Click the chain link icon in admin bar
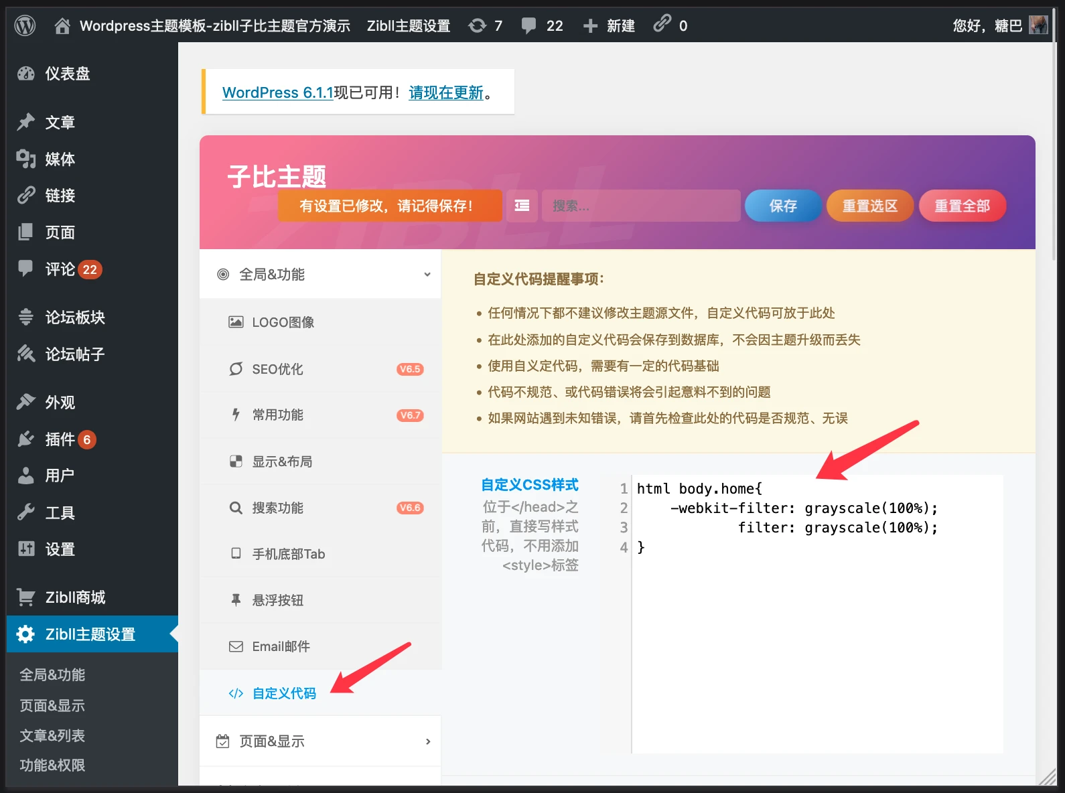Image resolution: width=1065 pixels, height=793 pixels. pos(662,23)
